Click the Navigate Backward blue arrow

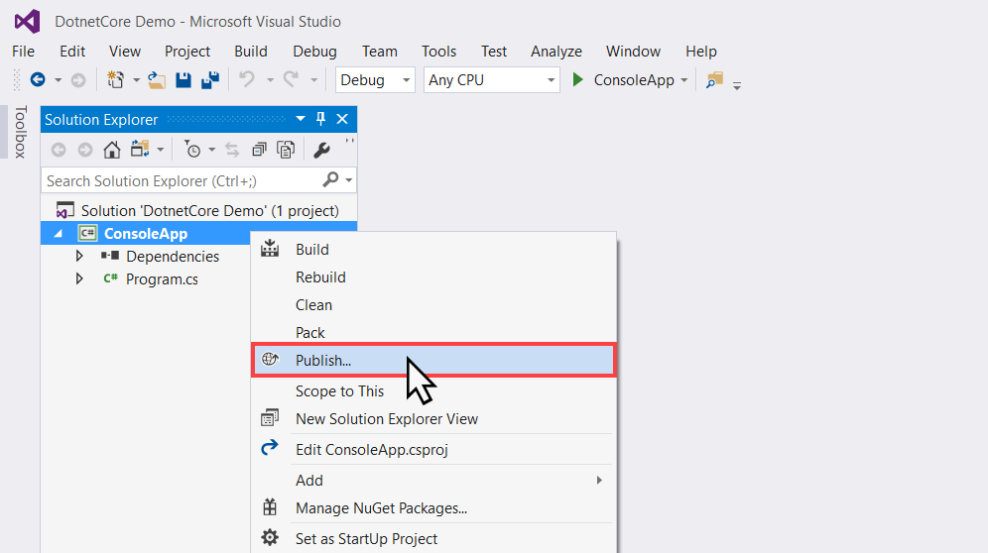coord(38,80)
